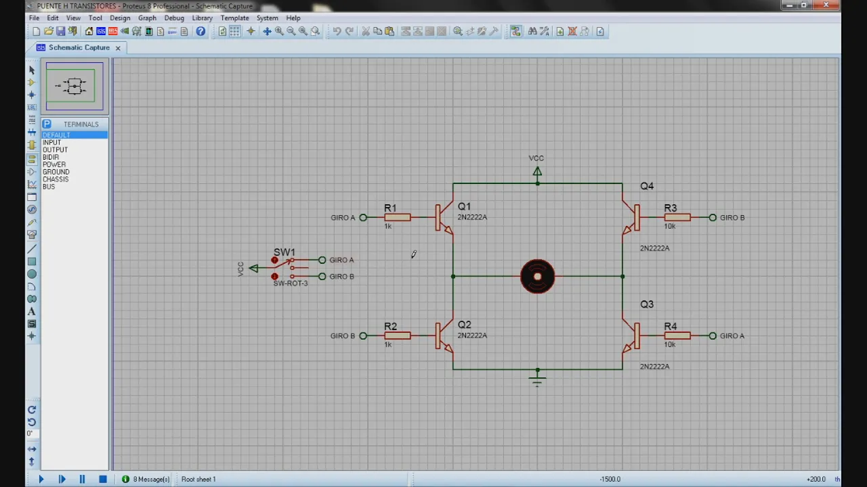Select the Component Mode tool

point(32,83)
